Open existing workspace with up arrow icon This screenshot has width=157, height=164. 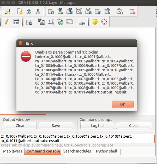tap(29, 11)
